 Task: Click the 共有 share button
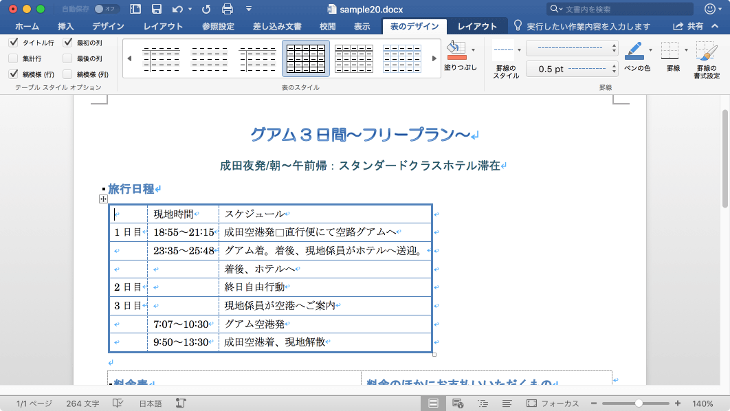click(688, 27)
